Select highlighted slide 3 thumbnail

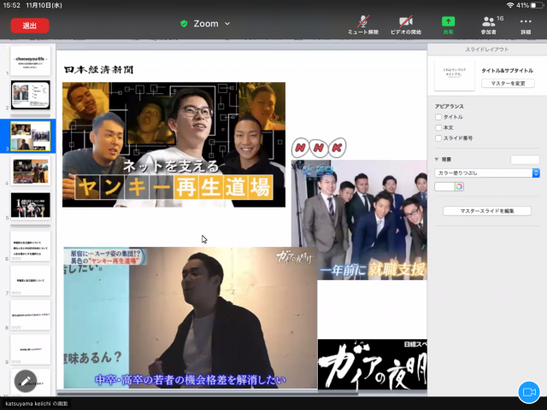pos(31,136)
